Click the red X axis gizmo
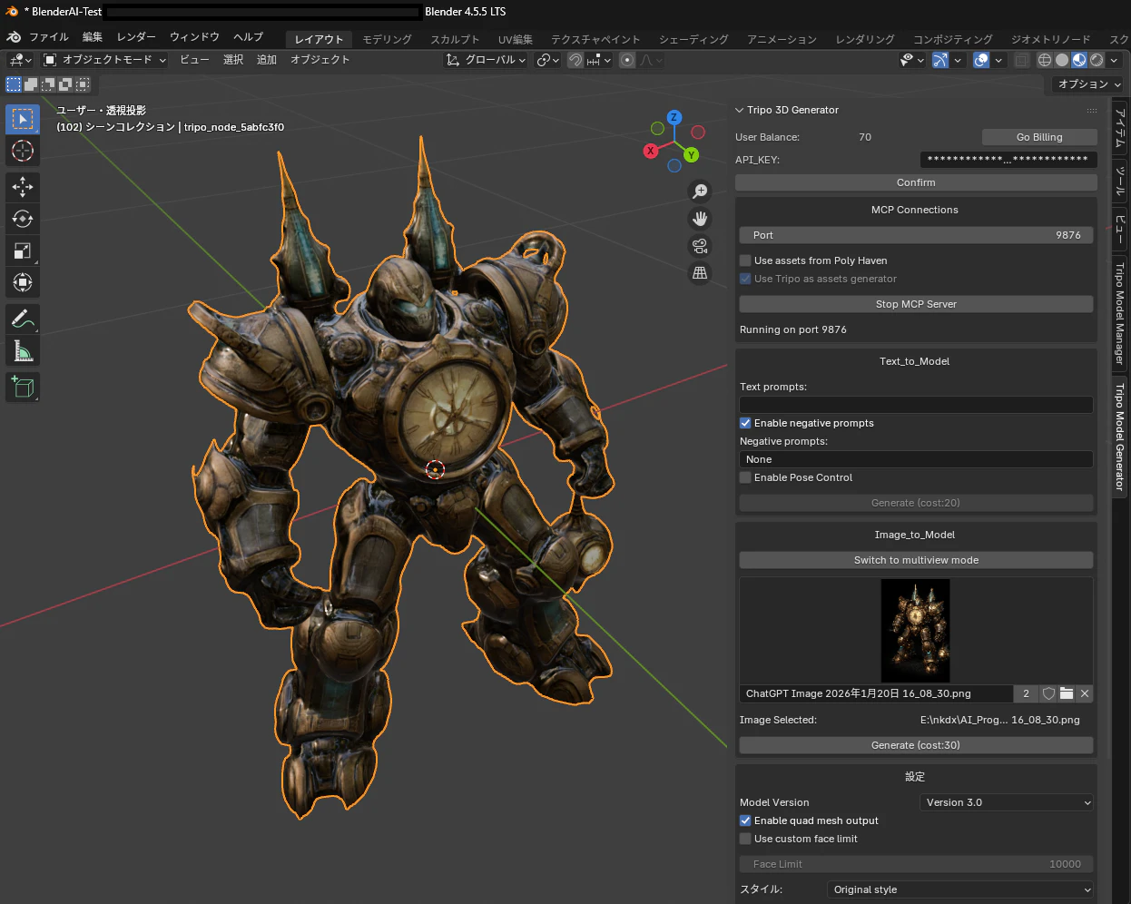The width and height of the screenshot is (1131, 904). point(651,152)
